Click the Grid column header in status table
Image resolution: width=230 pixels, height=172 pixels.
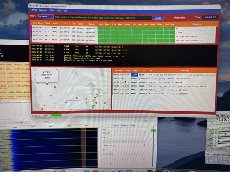(81, 24)
